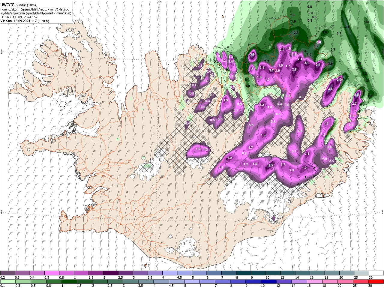Click the "15W" longitude label

coord(318,1)
